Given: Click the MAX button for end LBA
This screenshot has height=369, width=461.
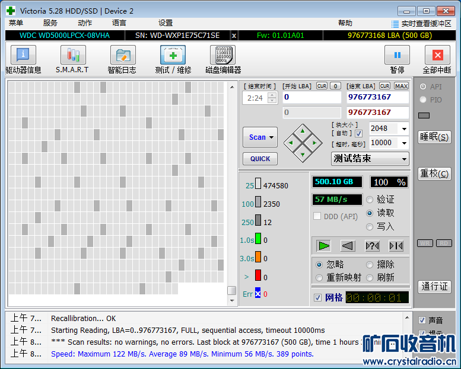Looking at the screenshot, I should pyautogui.click(x=401, y=86).
